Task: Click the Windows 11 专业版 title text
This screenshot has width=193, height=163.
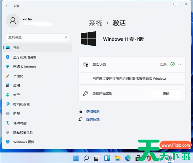Action: click(124, 39)
